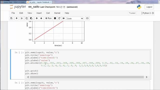
Task: Click the time(sec) axis label on the plot
Action: click(x=58, y=45)
